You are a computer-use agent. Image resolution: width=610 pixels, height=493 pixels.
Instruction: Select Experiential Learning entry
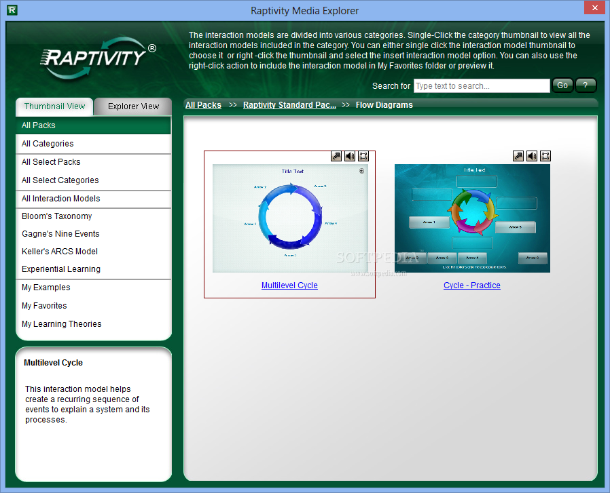tap(93, 269)
